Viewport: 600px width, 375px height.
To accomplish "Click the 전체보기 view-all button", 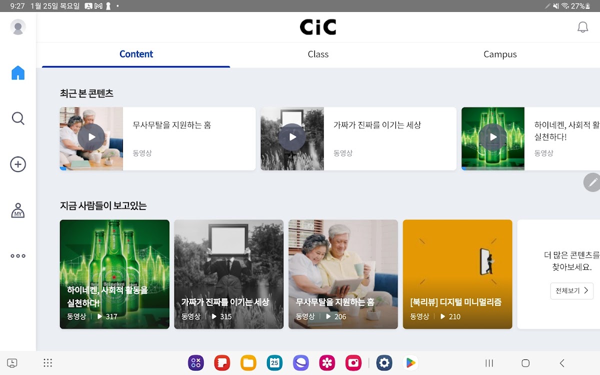I will click(572, 290).
